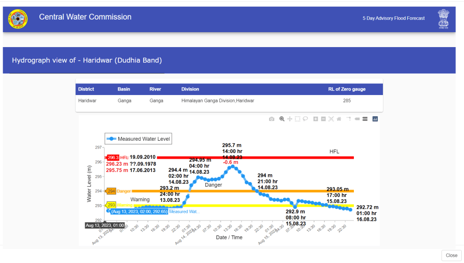464x263 pixels.
Task: Open the 5 Day Advisory Flood Forecast link
Action: [x=393, y=19]
